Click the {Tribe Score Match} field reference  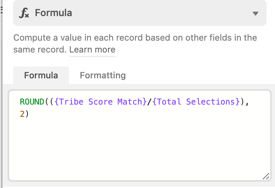[x=101, y=102]
